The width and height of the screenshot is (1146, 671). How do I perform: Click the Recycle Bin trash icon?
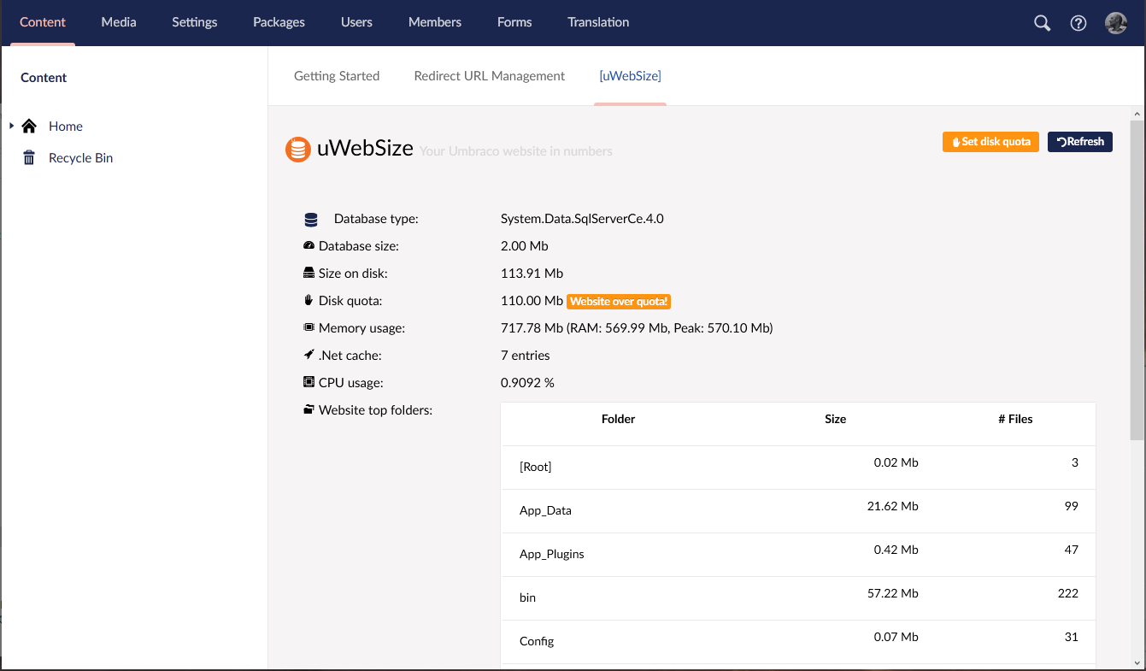pyautogui.click(x=29, y=158)
